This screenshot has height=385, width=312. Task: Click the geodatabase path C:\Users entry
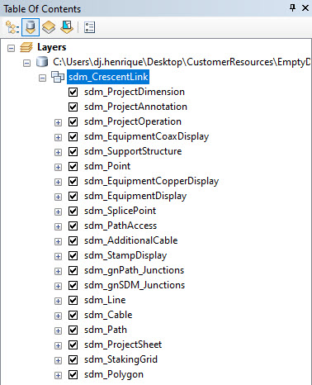tap(182, 62)
